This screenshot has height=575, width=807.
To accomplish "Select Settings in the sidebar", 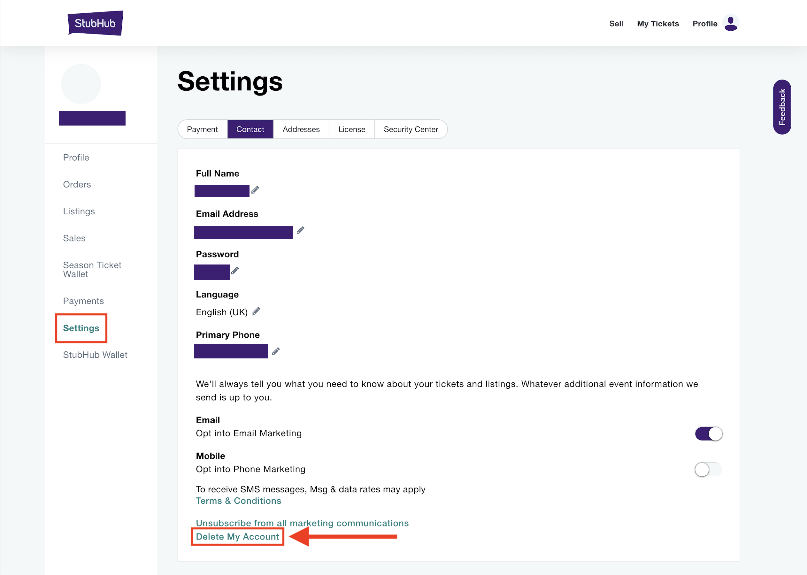I will 81,328.
